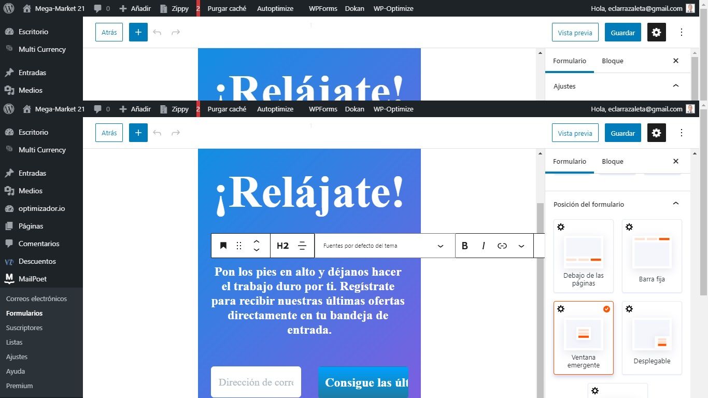This screenshot has height=398, width=708.
Task: Open 'Ayuda' MailPoet submenu item
Action: (16, 371)
